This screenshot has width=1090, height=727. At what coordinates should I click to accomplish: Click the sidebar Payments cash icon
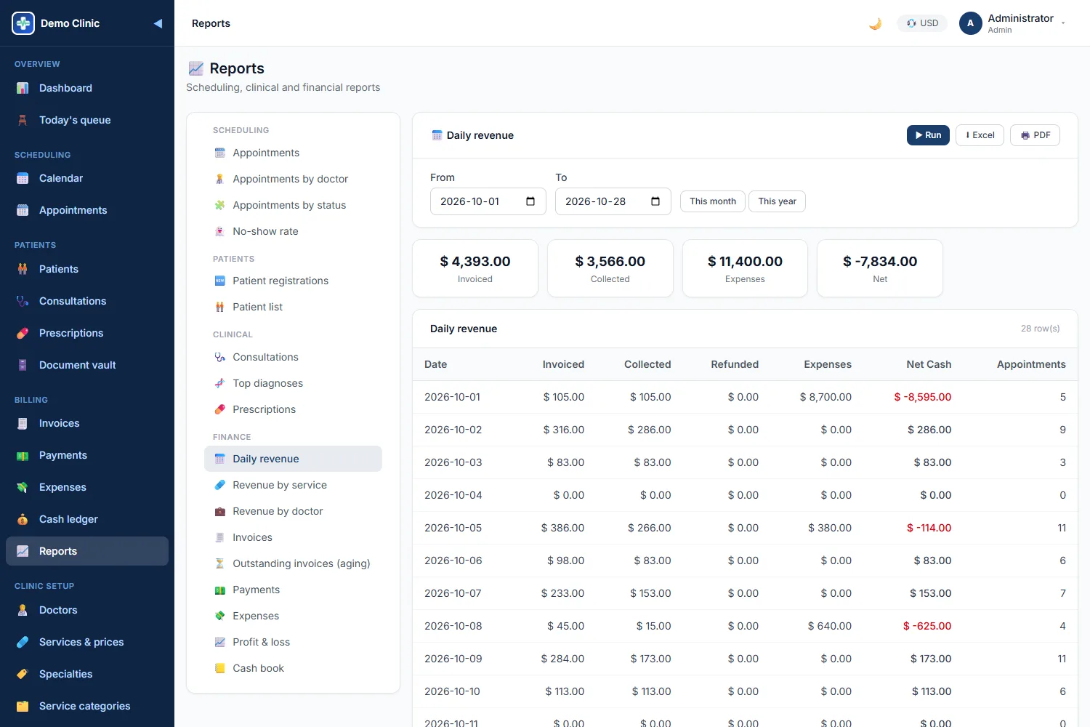(x=23, y=455)
